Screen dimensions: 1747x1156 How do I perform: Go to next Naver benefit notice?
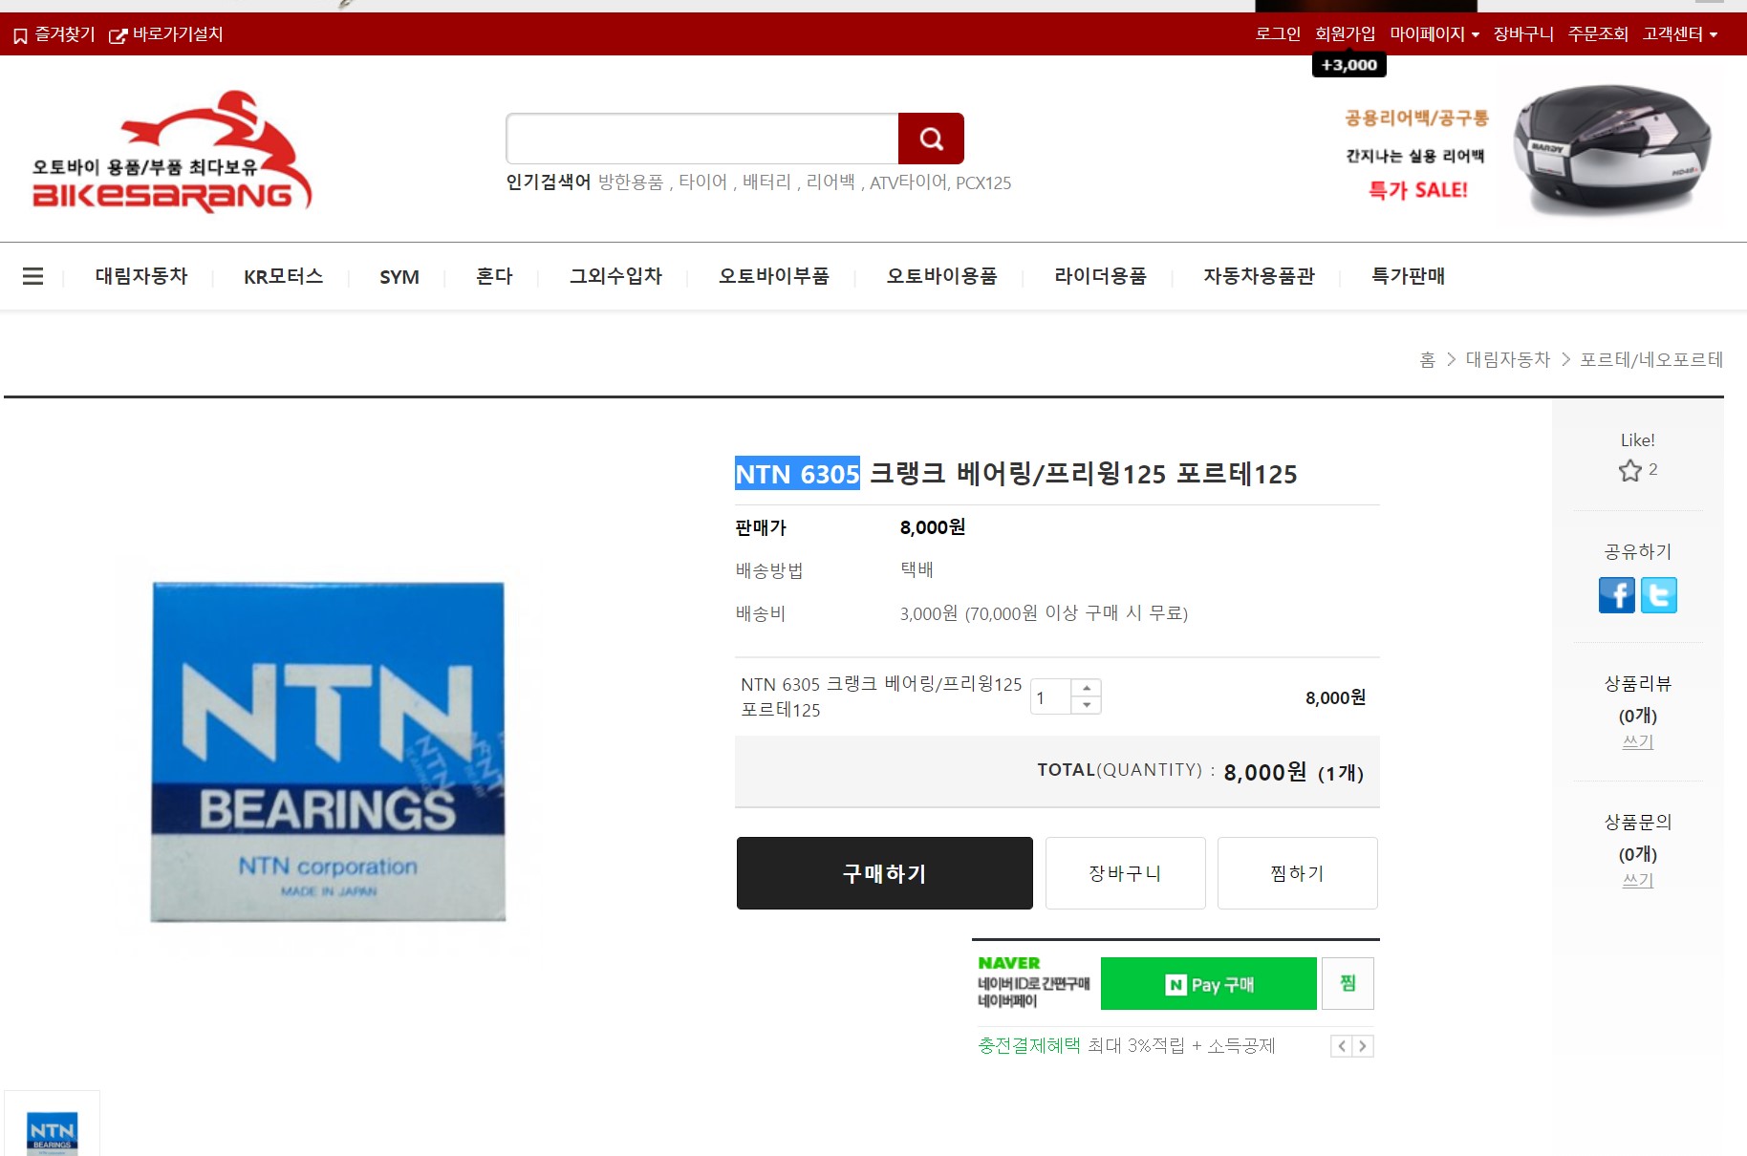1363,1046
